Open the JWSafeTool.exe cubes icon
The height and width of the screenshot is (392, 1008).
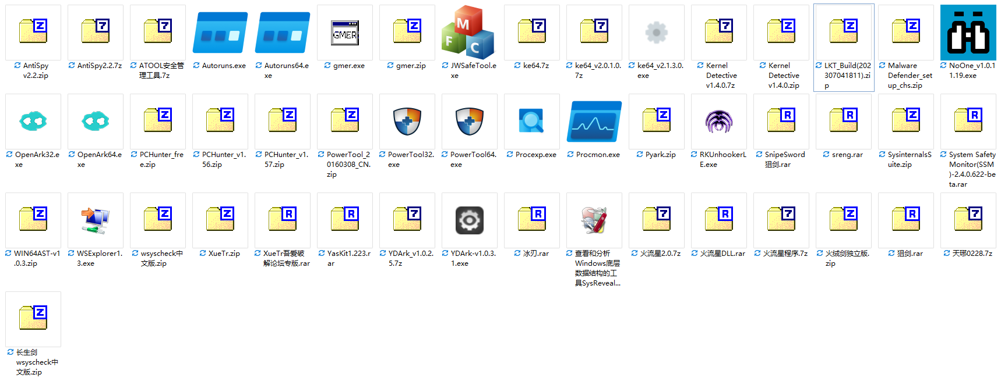pyautogui.click(x=468, y=33)
